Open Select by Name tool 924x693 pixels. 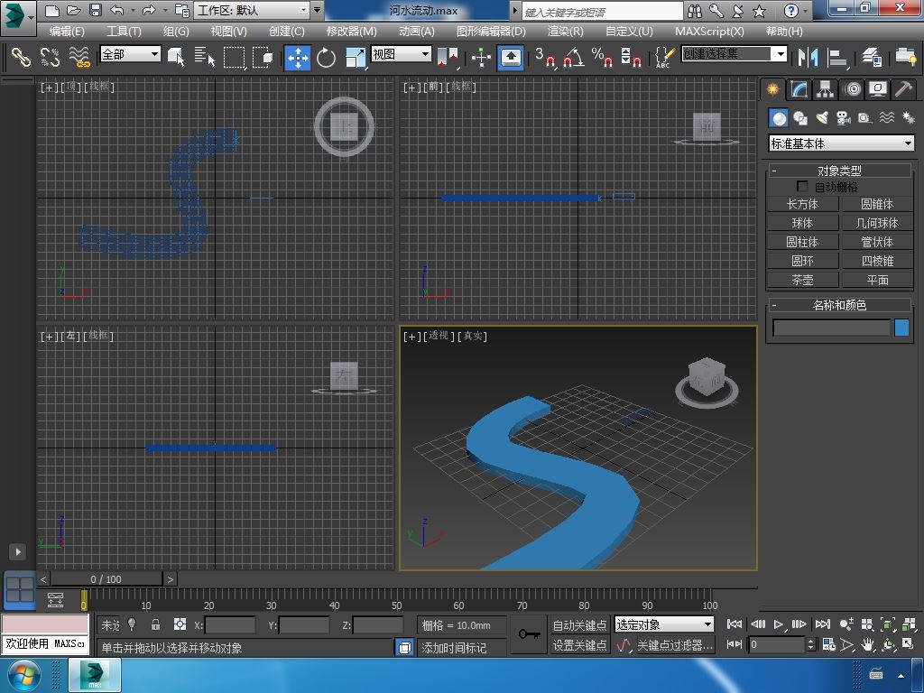click(x=205, y=57)
